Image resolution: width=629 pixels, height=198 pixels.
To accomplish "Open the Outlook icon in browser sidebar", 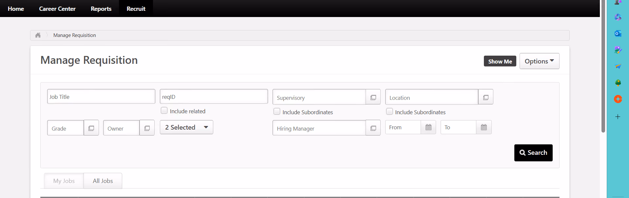I will pos(618,33).
